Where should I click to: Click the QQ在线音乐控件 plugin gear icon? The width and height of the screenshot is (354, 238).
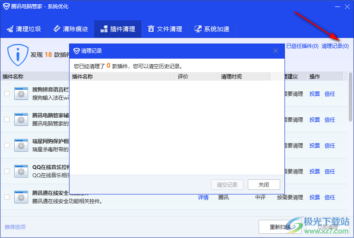click(x=21, y=171)
